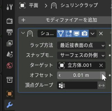Open the modifier extra options dropdown
This screenshot has width=112, height=111.
[92, 34]
